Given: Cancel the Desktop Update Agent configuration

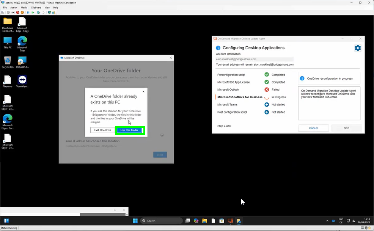Looking at the screenshot, I should click(x=313, y=128).
